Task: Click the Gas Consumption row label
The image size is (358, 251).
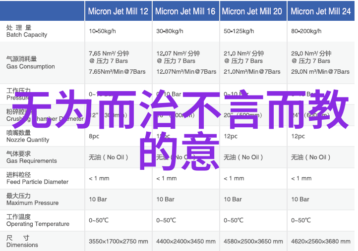Action: [x=30, y=63]
